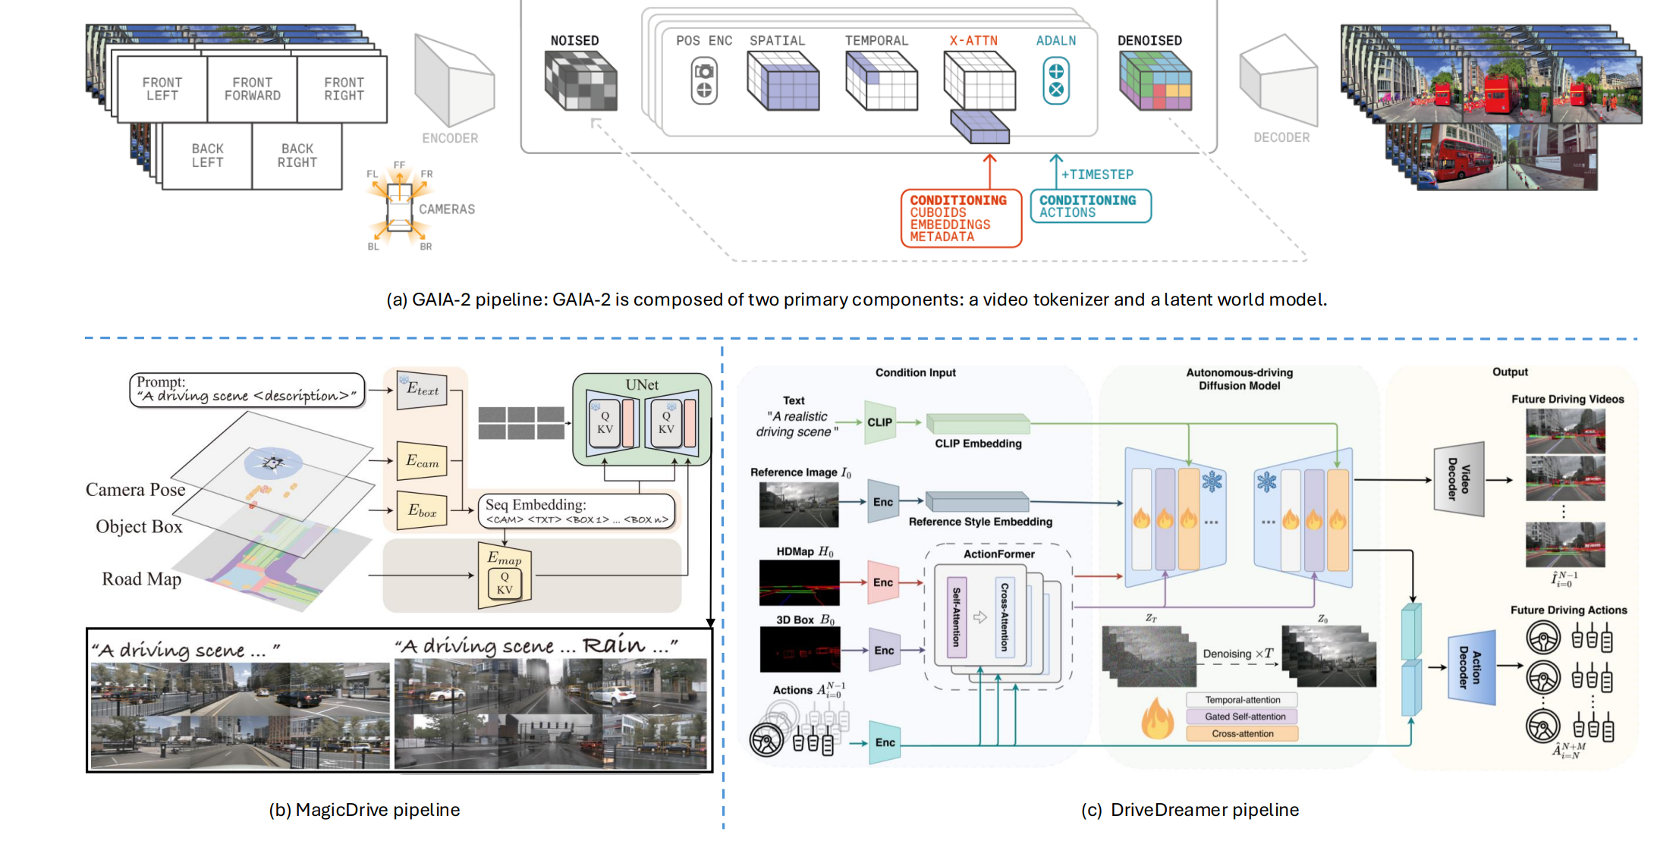Click the ADALN plus-cross icon
The width and height of the screenshot is (1679, 847).
pyautogui.click(x=1055, y=81)
